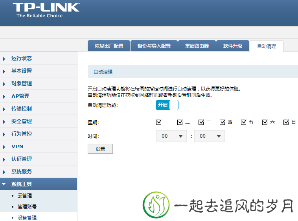Expand the 运行状态 arrow icon

click(4, 59)
